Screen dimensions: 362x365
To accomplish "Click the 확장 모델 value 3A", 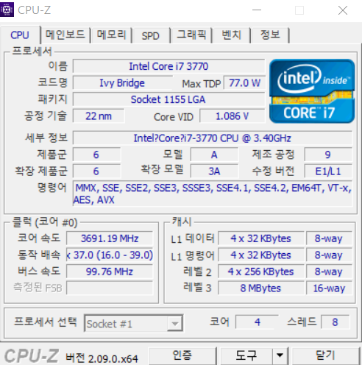I will coord(214,171).
